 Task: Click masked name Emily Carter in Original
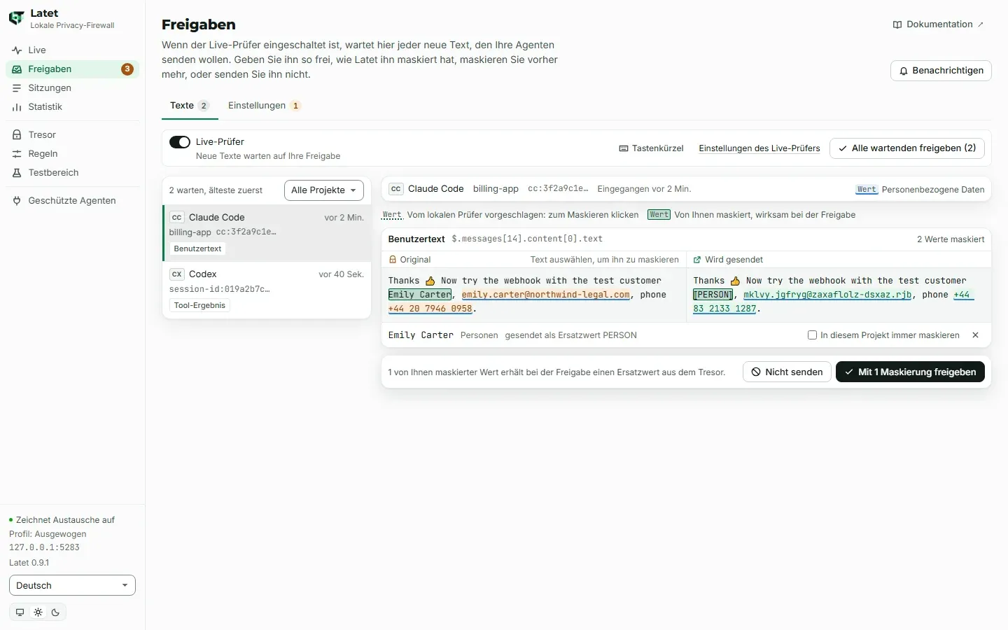420,295
